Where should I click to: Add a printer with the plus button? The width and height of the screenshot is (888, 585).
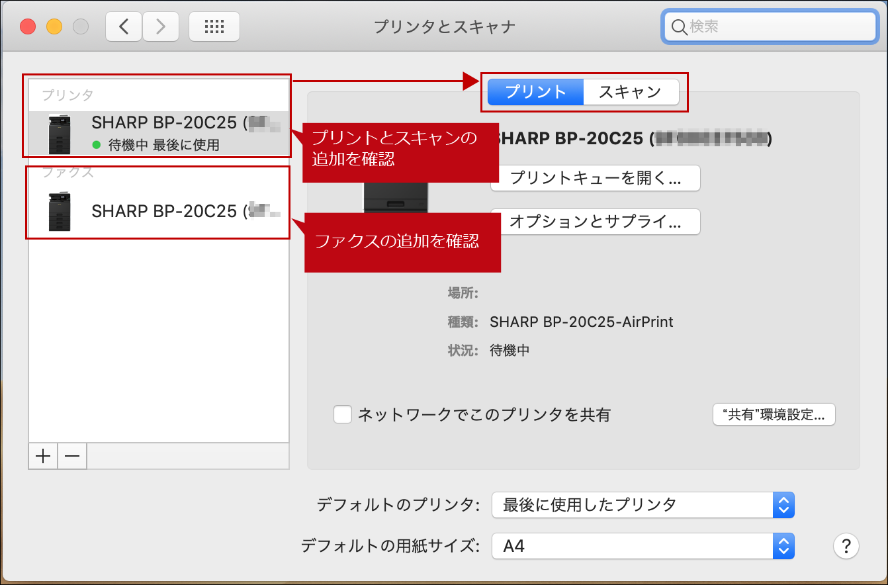coord(43,456)
